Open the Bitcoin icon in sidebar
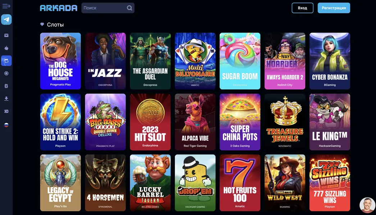376x215 pixels. [x=6, y=86]
